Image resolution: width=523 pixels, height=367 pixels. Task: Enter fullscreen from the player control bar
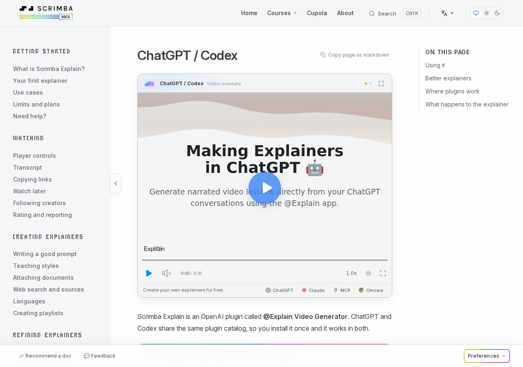(383, 273)
